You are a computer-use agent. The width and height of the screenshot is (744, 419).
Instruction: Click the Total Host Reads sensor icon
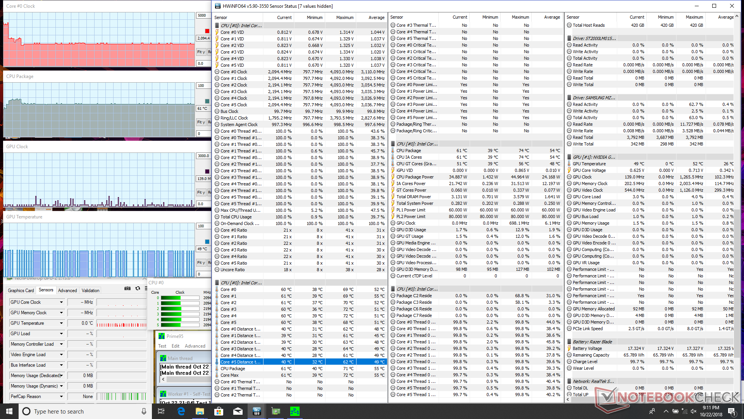[x=569, y=25]
